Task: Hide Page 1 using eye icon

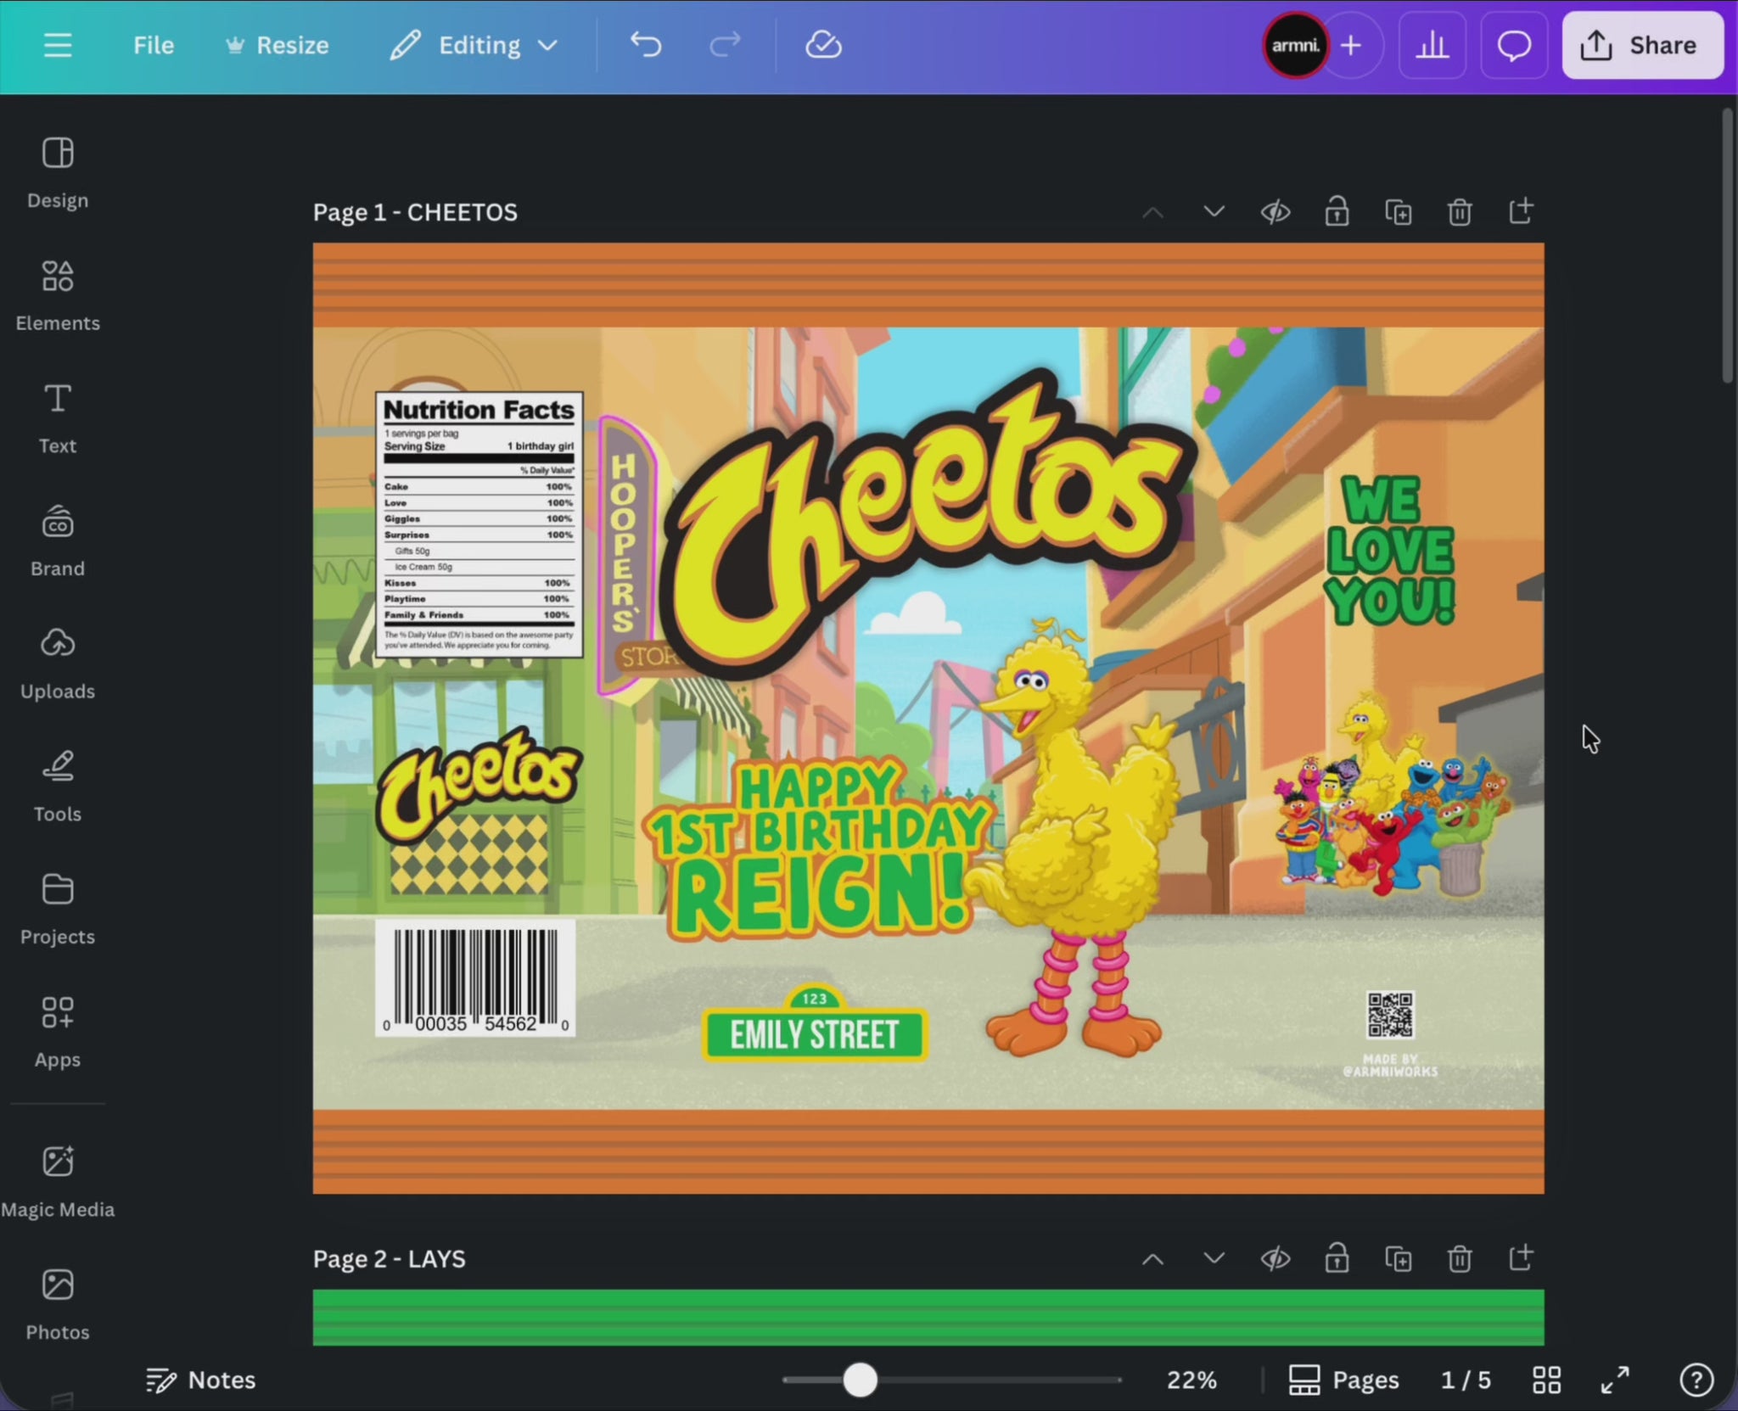Action: (x=1275, y=212)
